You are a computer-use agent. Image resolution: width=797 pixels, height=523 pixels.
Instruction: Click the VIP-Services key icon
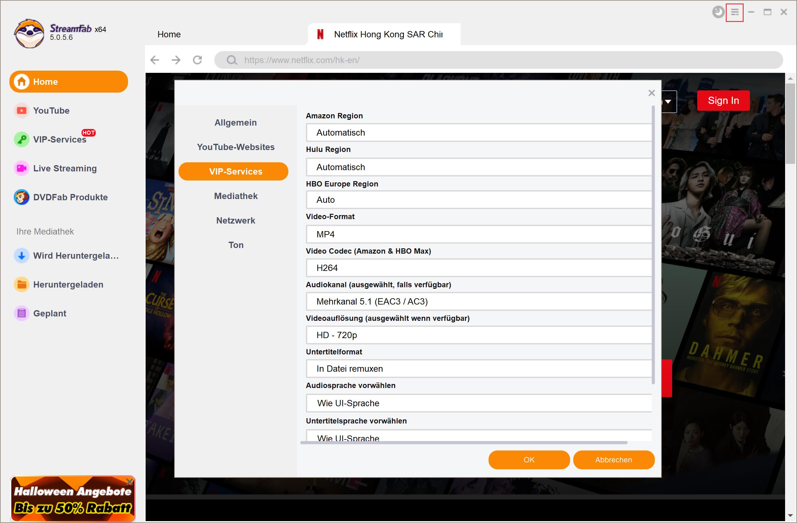click(21, 139)
